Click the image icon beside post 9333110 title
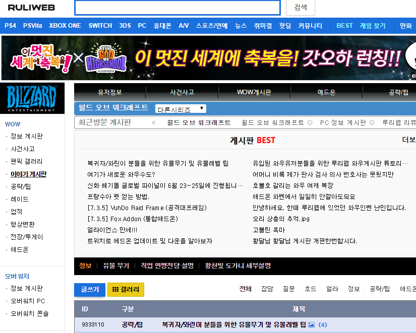The width and height of the screenshot is (416, 333). pyautogui.click(x=312, y=324)
